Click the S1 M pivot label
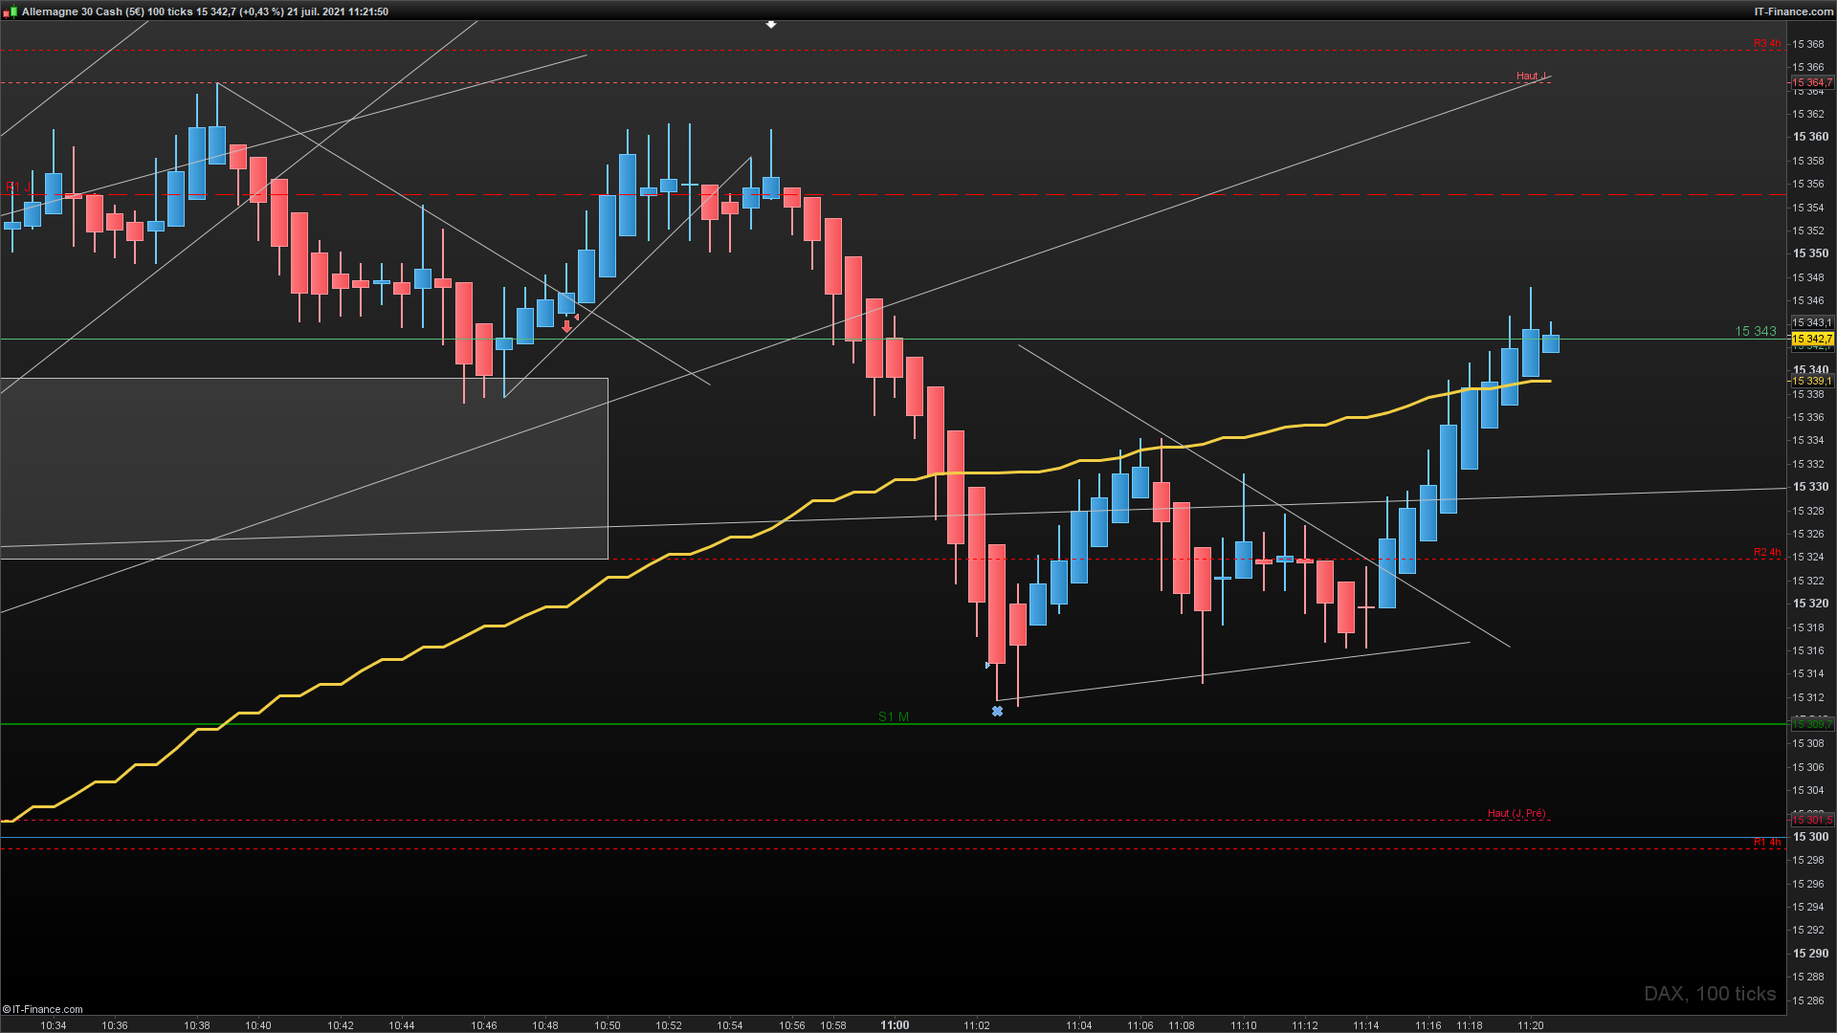The width and height of the screenshot is (1837, 1033). click(x=894, y=716)
